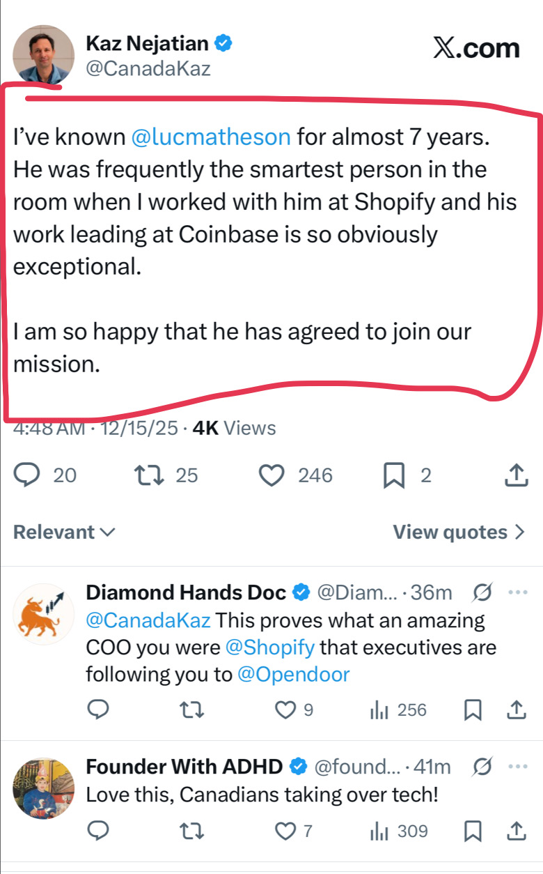View analytics for Diamond Hands Doc reply
This screenshot has height=874, width=543.
tap(379, 710)
